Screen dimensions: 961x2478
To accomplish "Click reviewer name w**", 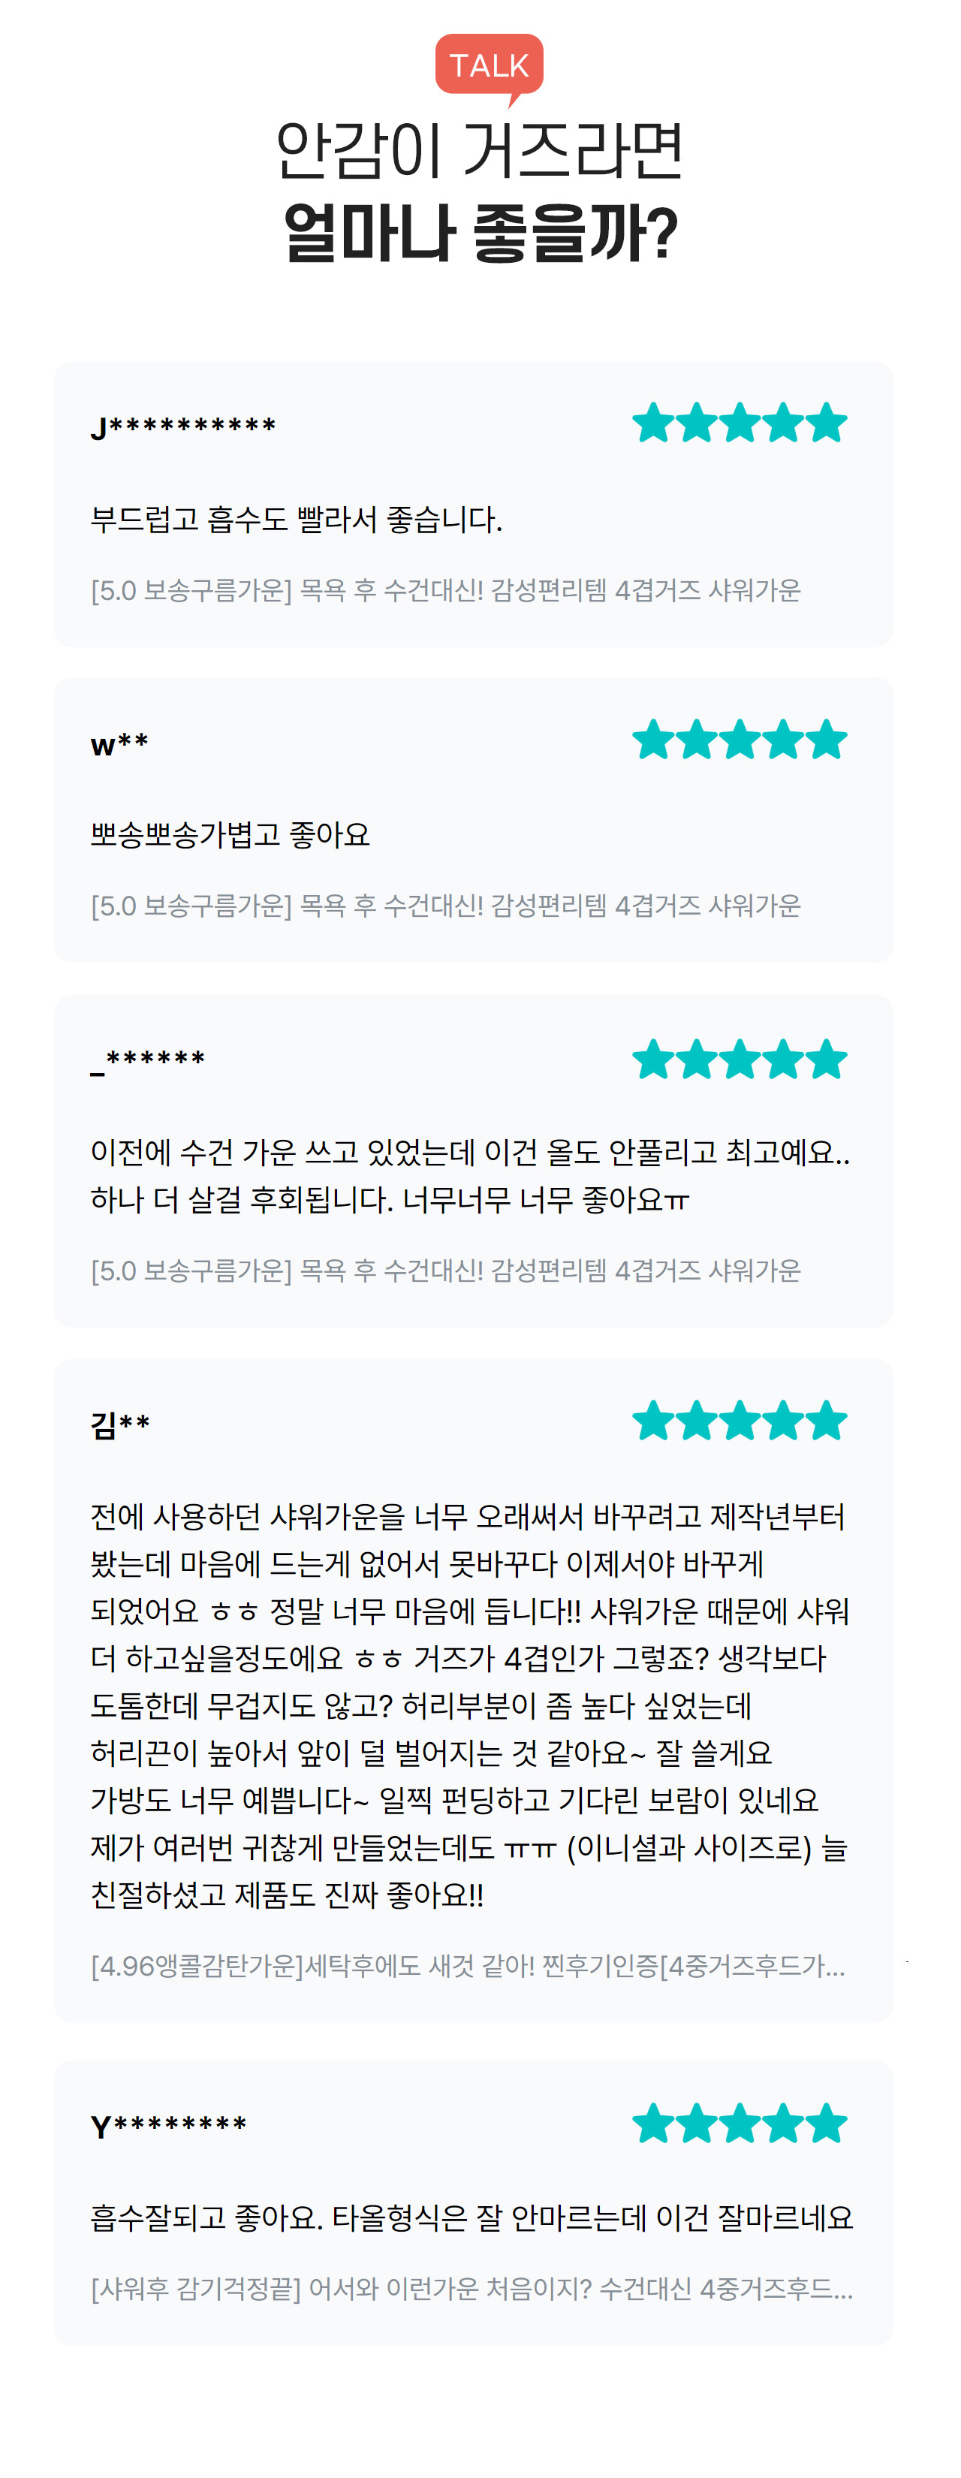I will (x=119, y=743).
